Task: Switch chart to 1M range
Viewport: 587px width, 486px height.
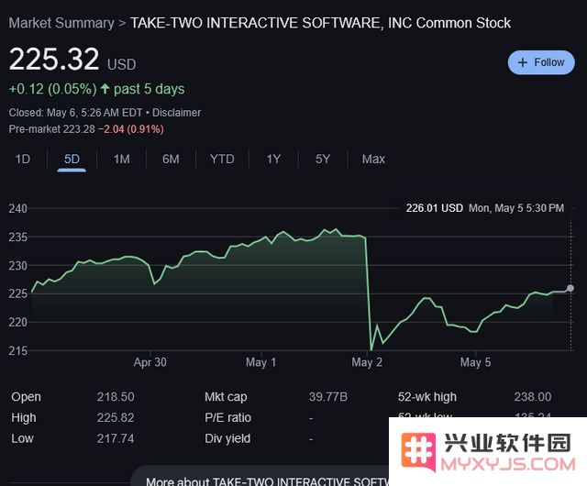Action: pyautogui.click(x=122, y=160)
